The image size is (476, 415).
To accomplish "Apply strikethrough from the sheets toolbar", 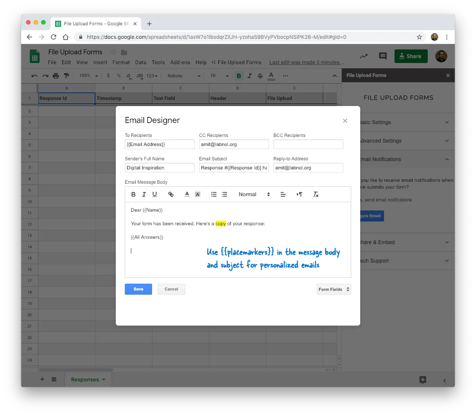I will tap(260, 75).
